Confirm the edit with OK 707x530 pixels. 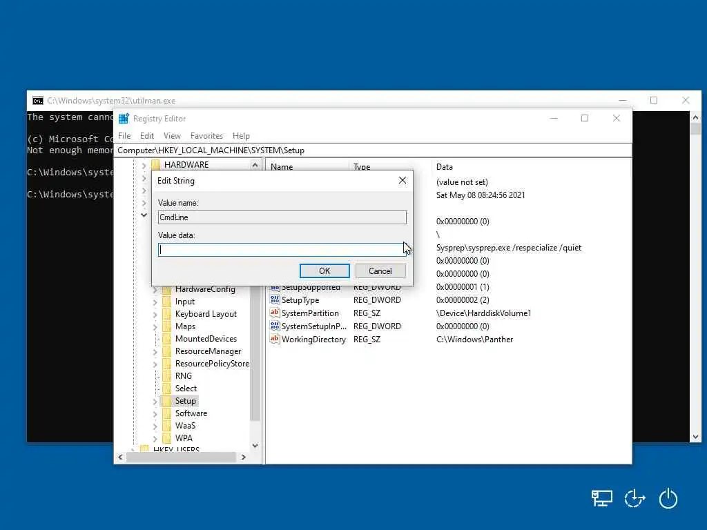pyautogui.click(x=325, y=271)
